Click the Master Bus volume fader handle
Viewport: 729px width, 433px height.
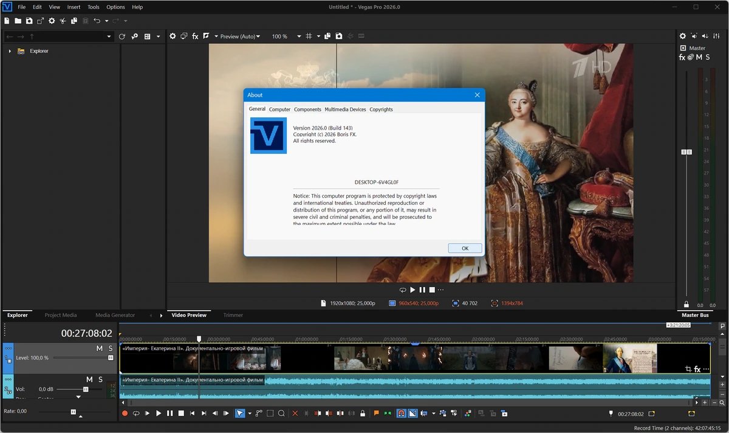(x=686, y=152)
